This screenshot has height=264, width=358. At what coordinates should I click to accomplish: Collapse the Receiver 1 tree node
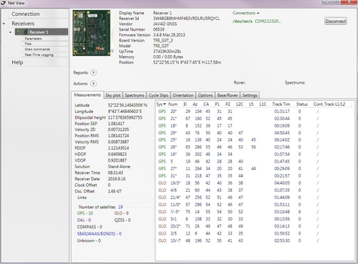point(10,32)
